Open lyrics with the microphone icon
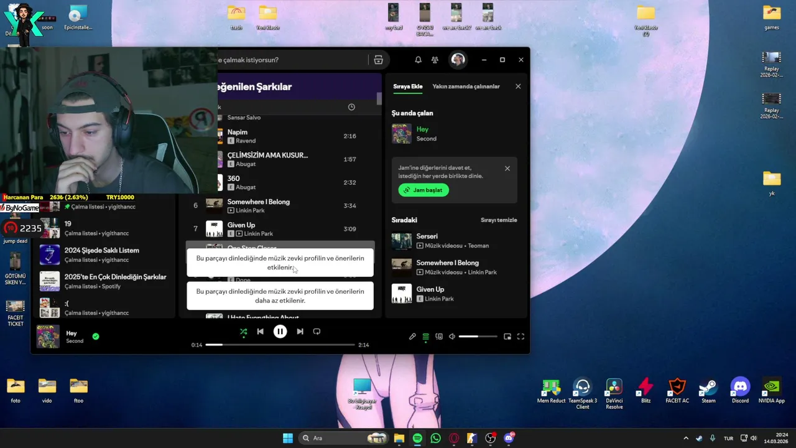This screenshot has width=796, height=448. tap(412, 337)
